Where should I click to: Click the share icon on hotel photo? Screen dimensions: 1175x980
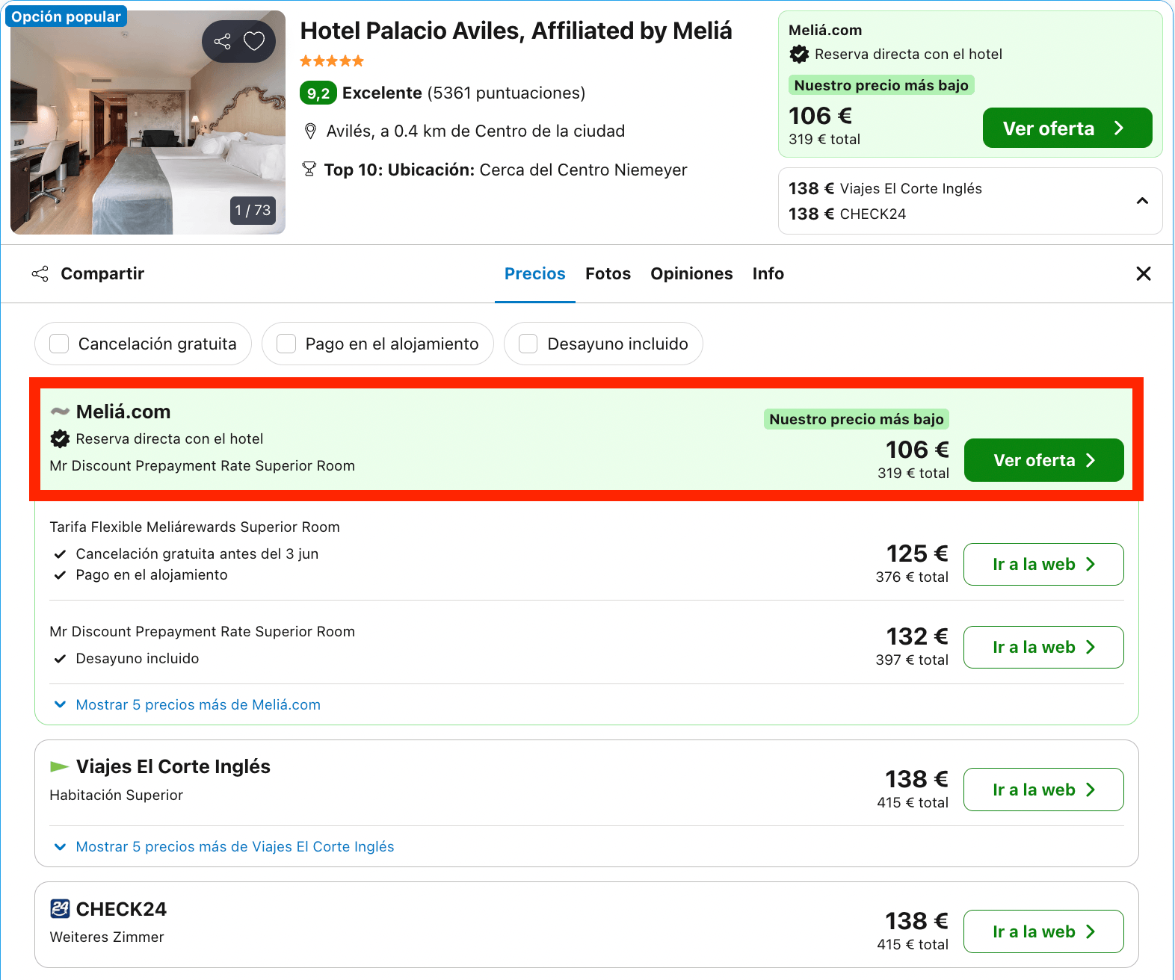[x=223, y=41]
